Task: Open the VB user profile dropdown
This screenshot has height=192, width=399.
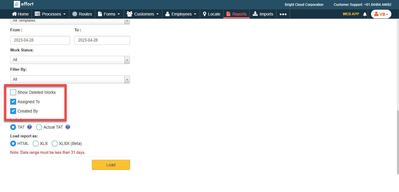Action: pyautogui.click(x=381, y=14)
